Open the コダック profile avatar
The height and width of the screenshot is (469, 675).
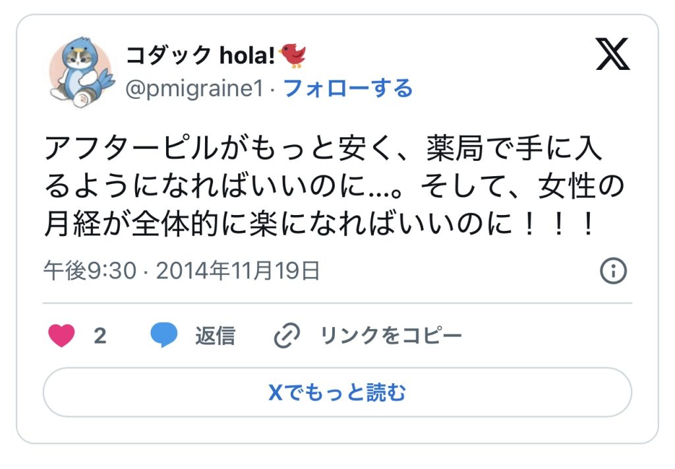click(81, 72)
